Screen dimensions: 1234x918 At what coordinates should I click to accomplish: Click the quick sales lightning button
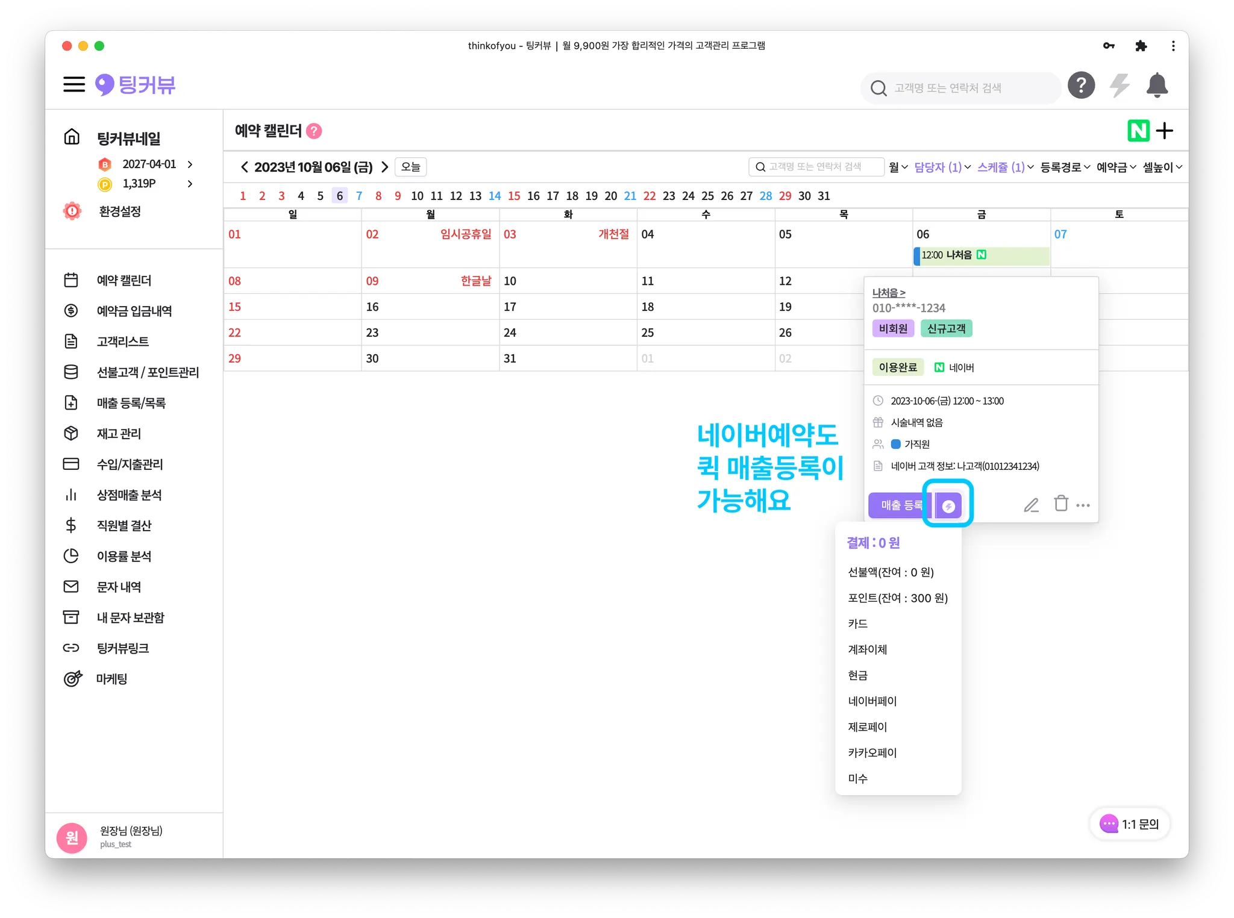948,506
